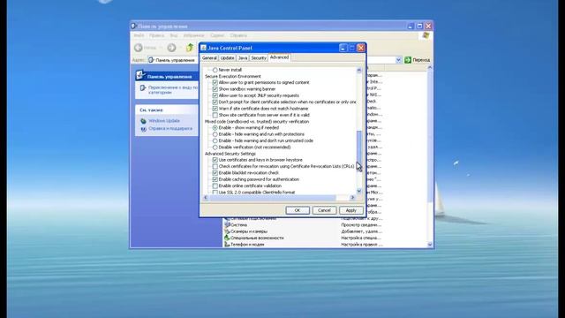Select Сканеры и камеры item text
Image resolution: width=565 pixels, height=318 pixels.
pos(249,231)
